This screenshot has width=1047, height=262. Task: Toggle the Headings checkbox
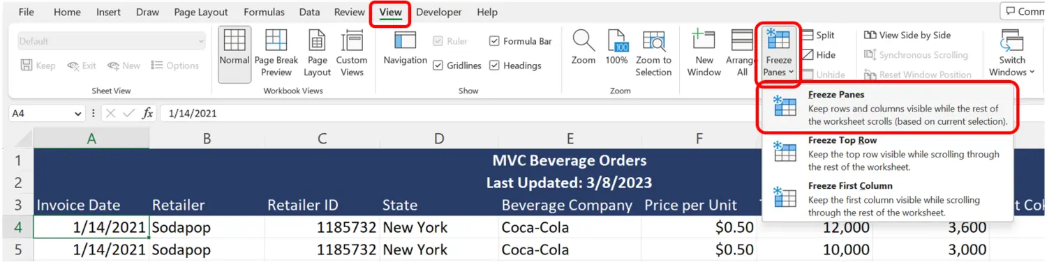coord(494,65)
